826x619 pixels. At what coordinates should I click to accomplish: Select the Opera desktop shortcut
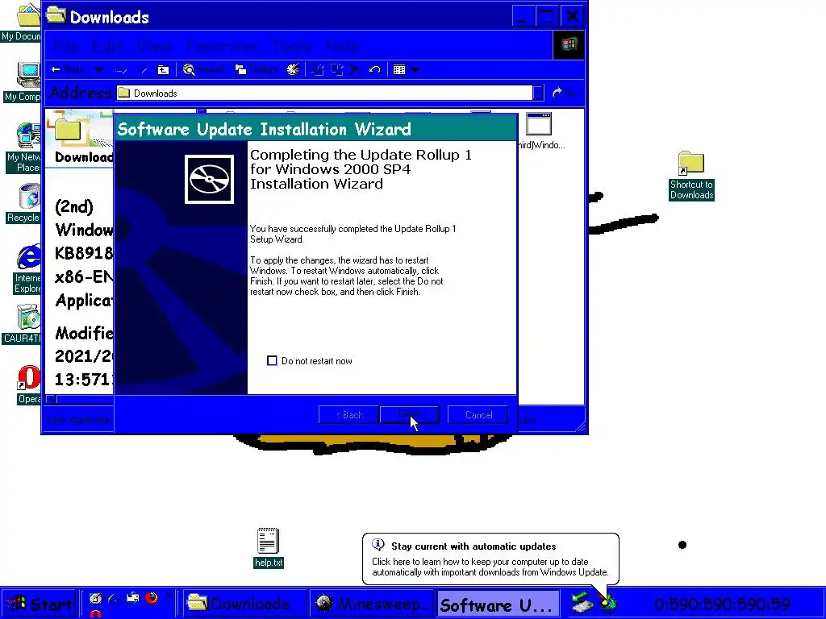(x=28, y=384)
